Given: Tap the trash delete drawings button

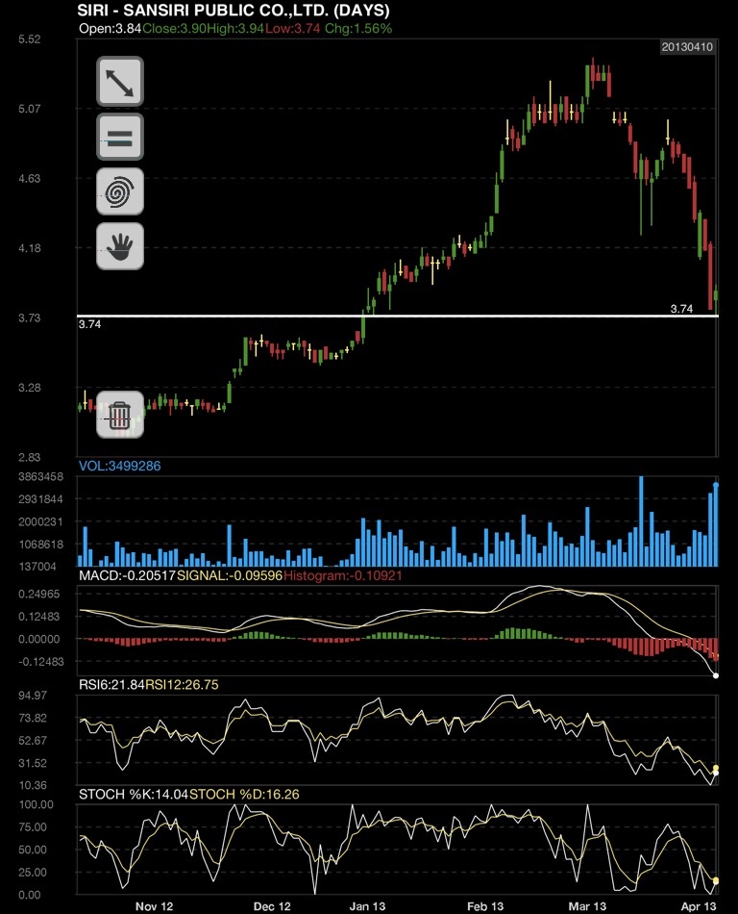Looking at the screenshot, I should pyautogui.click(x=120, y=415).
